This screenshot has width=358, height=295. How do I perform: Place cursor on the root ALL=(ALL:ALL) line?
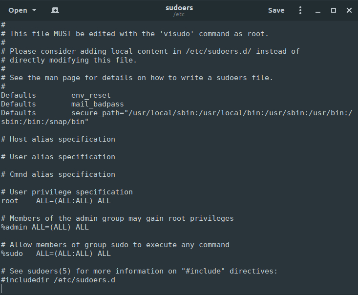tap(73, 201)
